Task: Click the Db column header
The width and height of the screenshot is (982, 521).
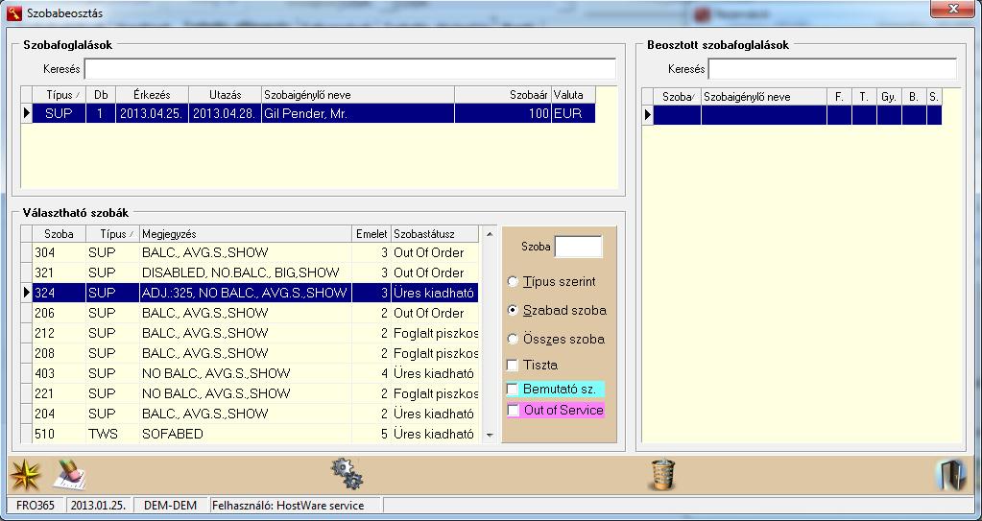Action: [x=101, y=95]
